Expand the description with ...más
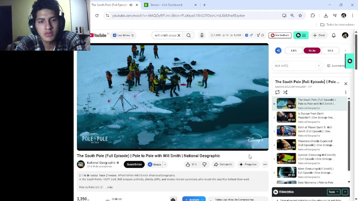This screenshot has height=201, width=358. 109,187
